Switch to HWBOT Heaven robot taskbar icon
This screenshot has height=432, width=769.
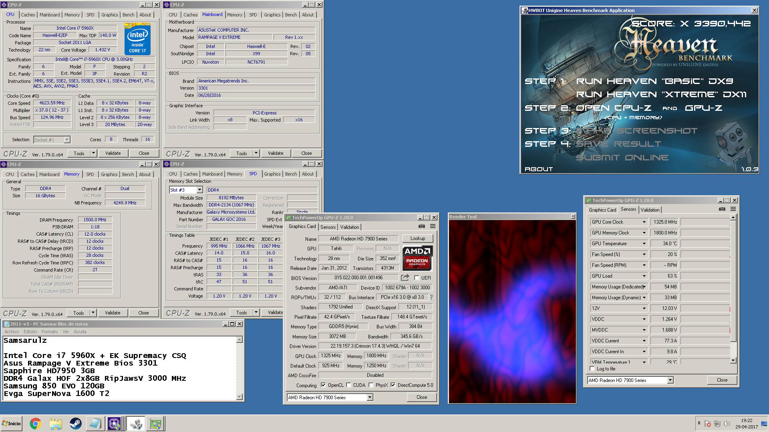tap(135, 424)
